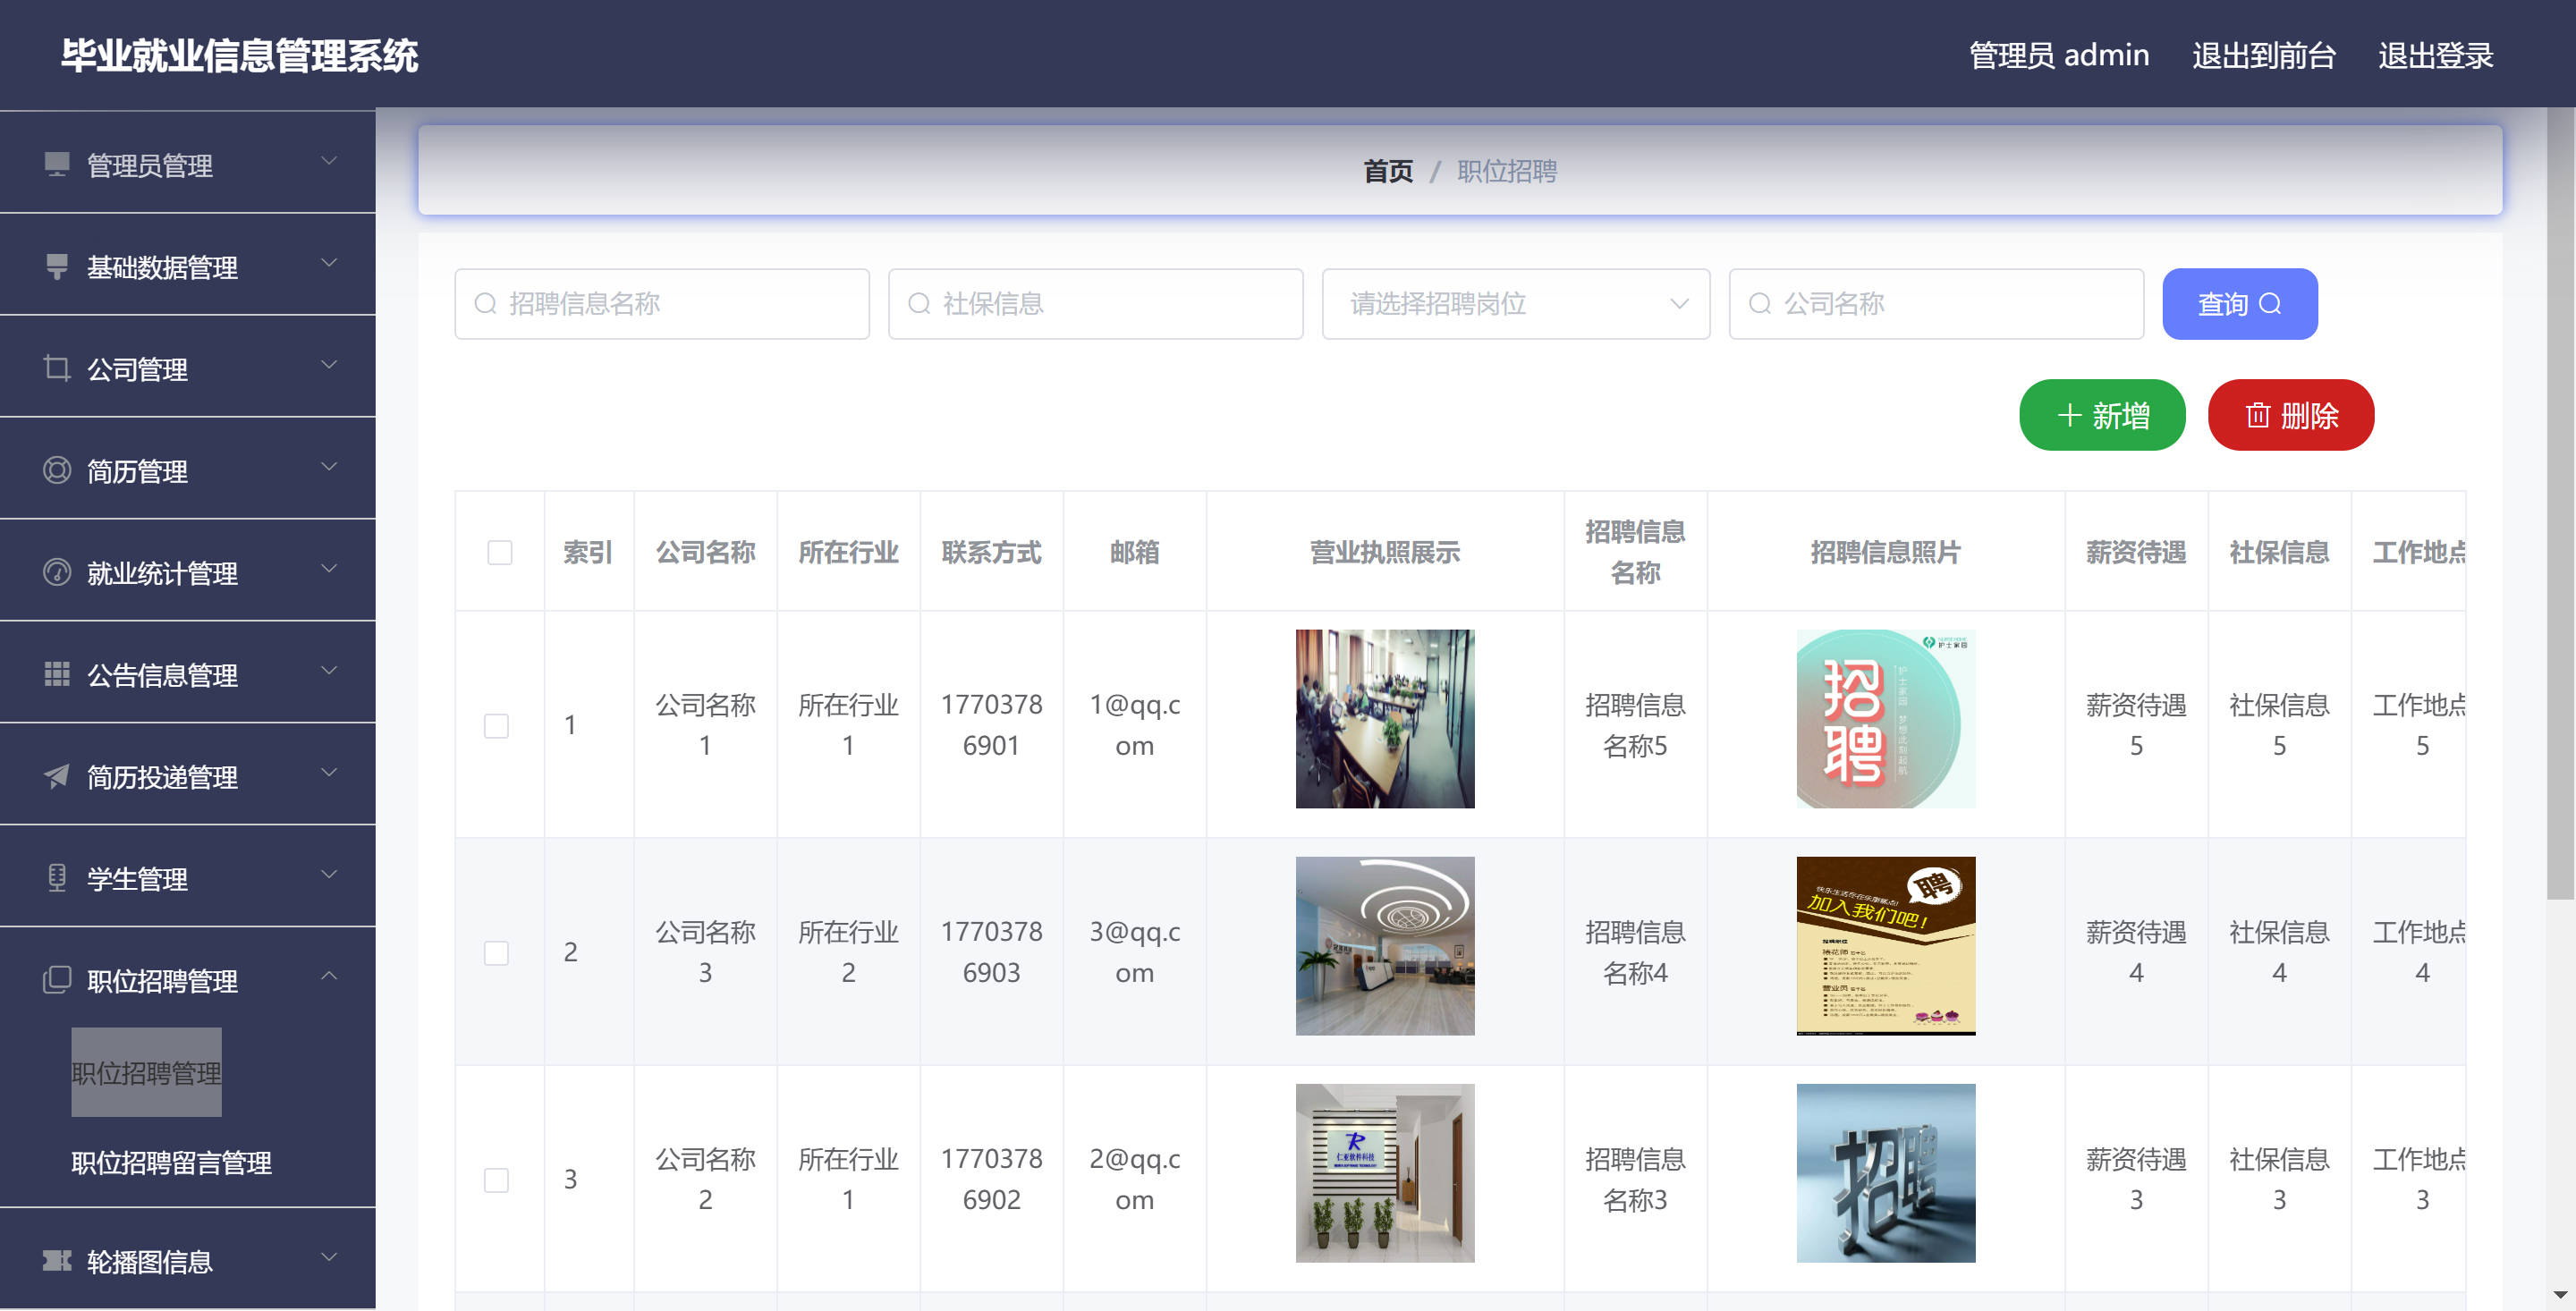This screenshot has height=1311, width=2576.
Task: Toggle the select-all checkbox in table header
Action: pyautogui.click(x=499, y=552)
